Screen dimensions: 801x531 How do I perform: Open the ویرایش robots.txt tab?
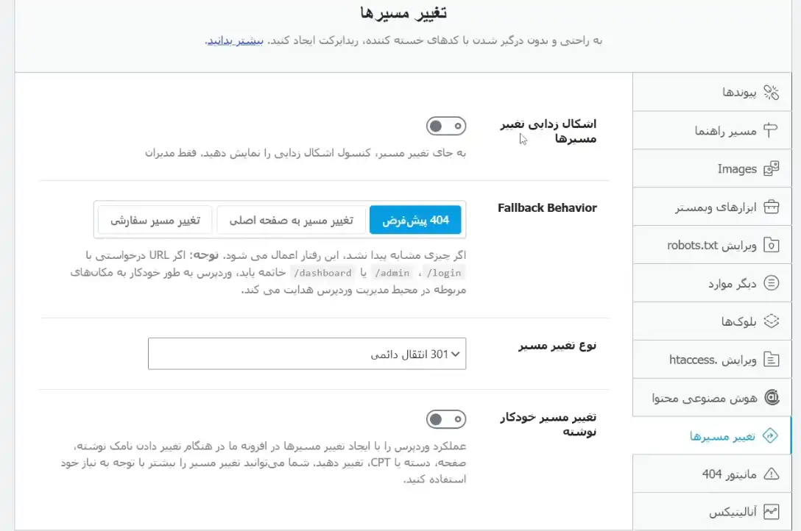point(712,246)
